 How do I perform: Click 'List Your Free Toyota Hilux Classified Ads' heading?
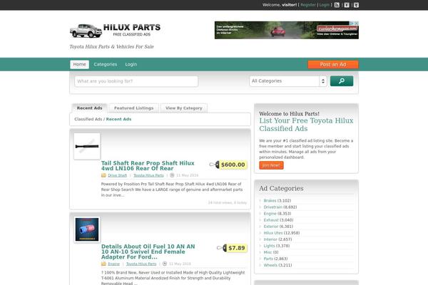click(306, 125)
